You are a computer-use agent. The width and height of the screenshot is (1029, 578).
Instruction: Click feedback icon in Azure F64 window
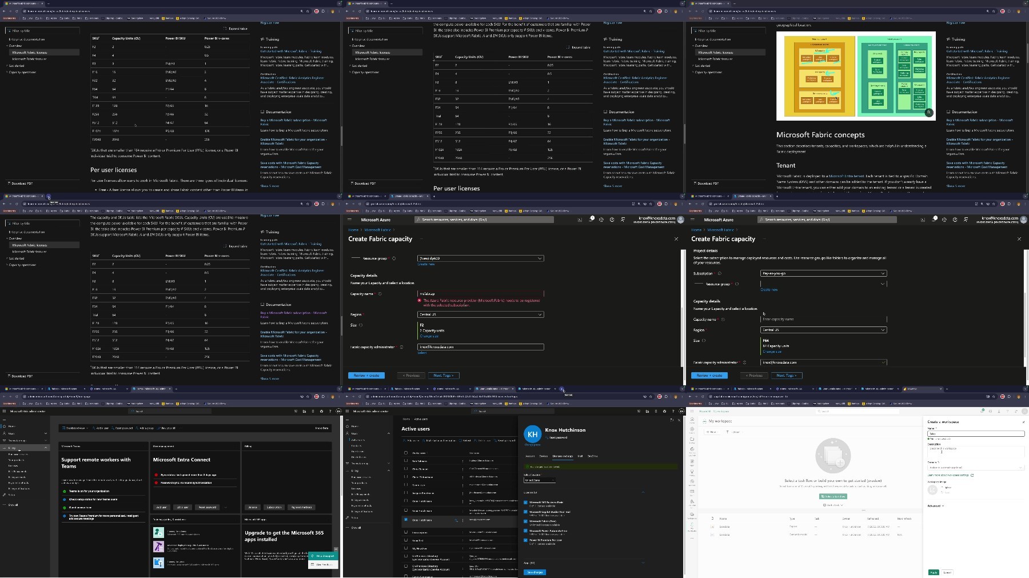coord(966,220)
